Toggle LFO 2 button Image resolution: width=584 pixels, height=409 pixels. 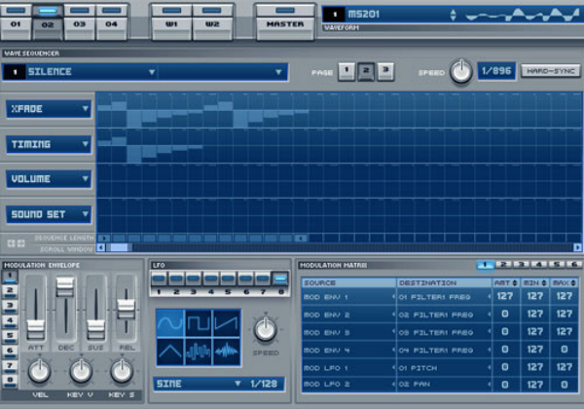pyautogui.click(x=176, y=279)
